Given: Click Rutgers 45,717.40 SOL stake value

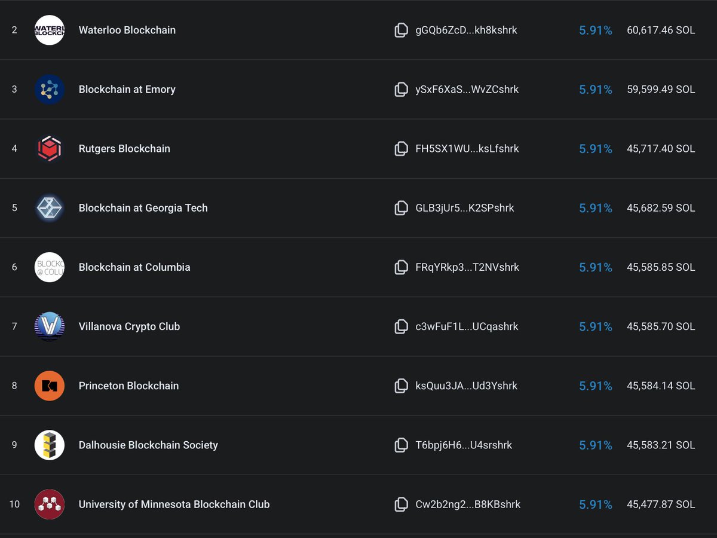Looking at the screenshot, I should tap(661, 148).
